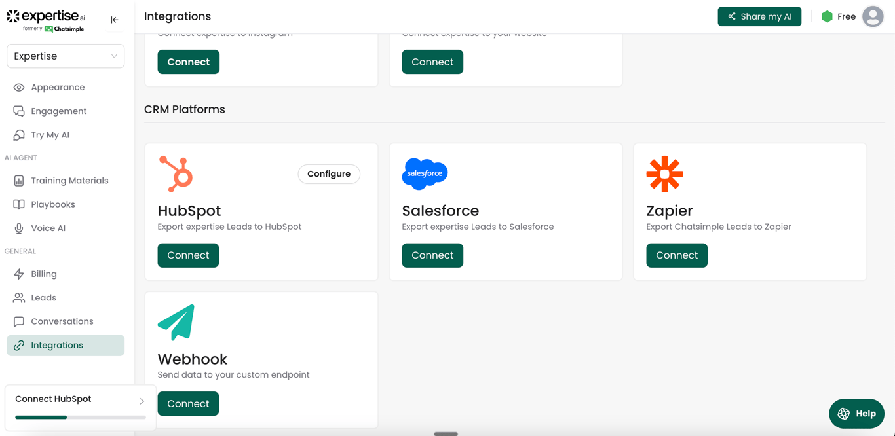Connect the Instagram integration
The width and height of the screenshot is (895, 436).
click(x=189, y=62)
